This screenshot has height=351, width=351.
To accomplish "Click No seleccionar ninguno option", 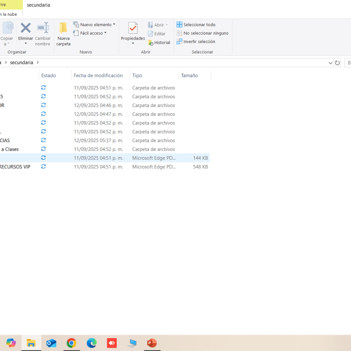I will coord(202,33).
